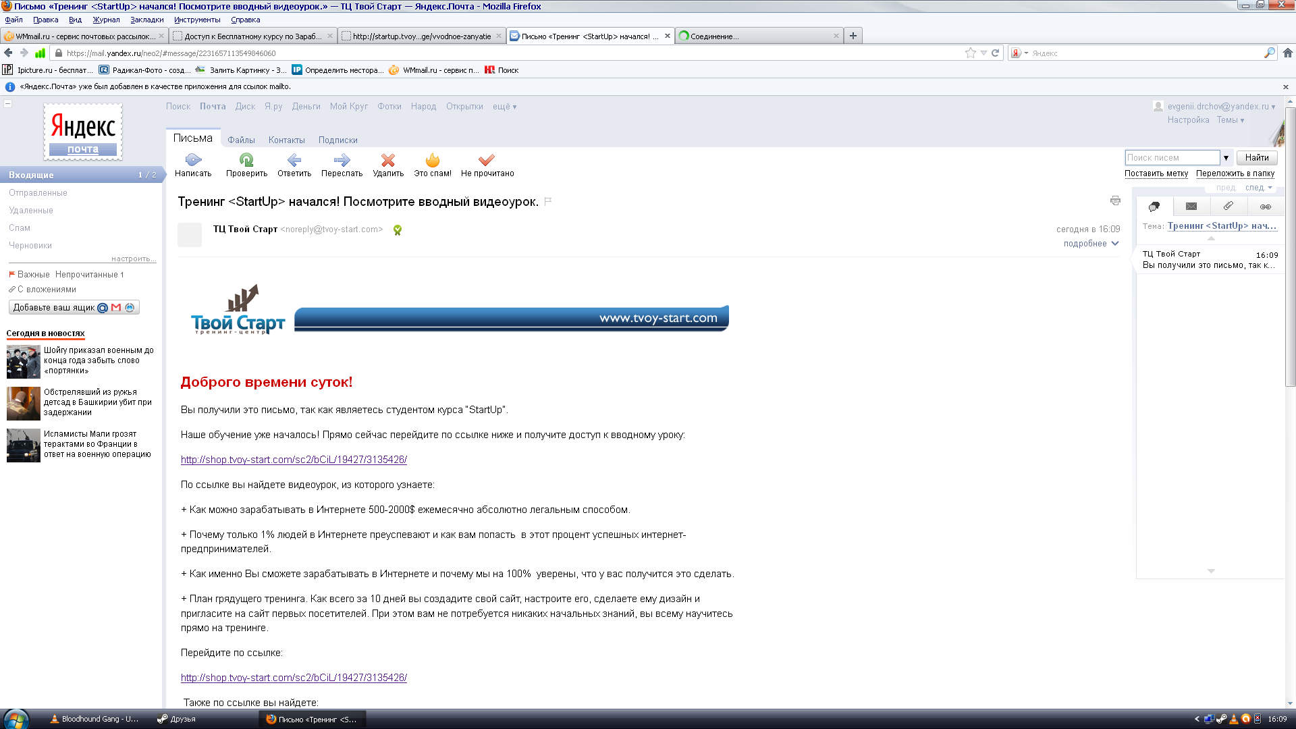Screen dimensions: 1296x729
Task: Close the mailto notification bar
Action: click(x=1285, y=87)
